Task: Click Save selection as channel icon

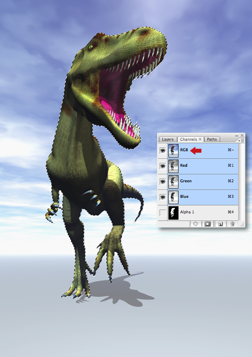Action: [207, 224]
